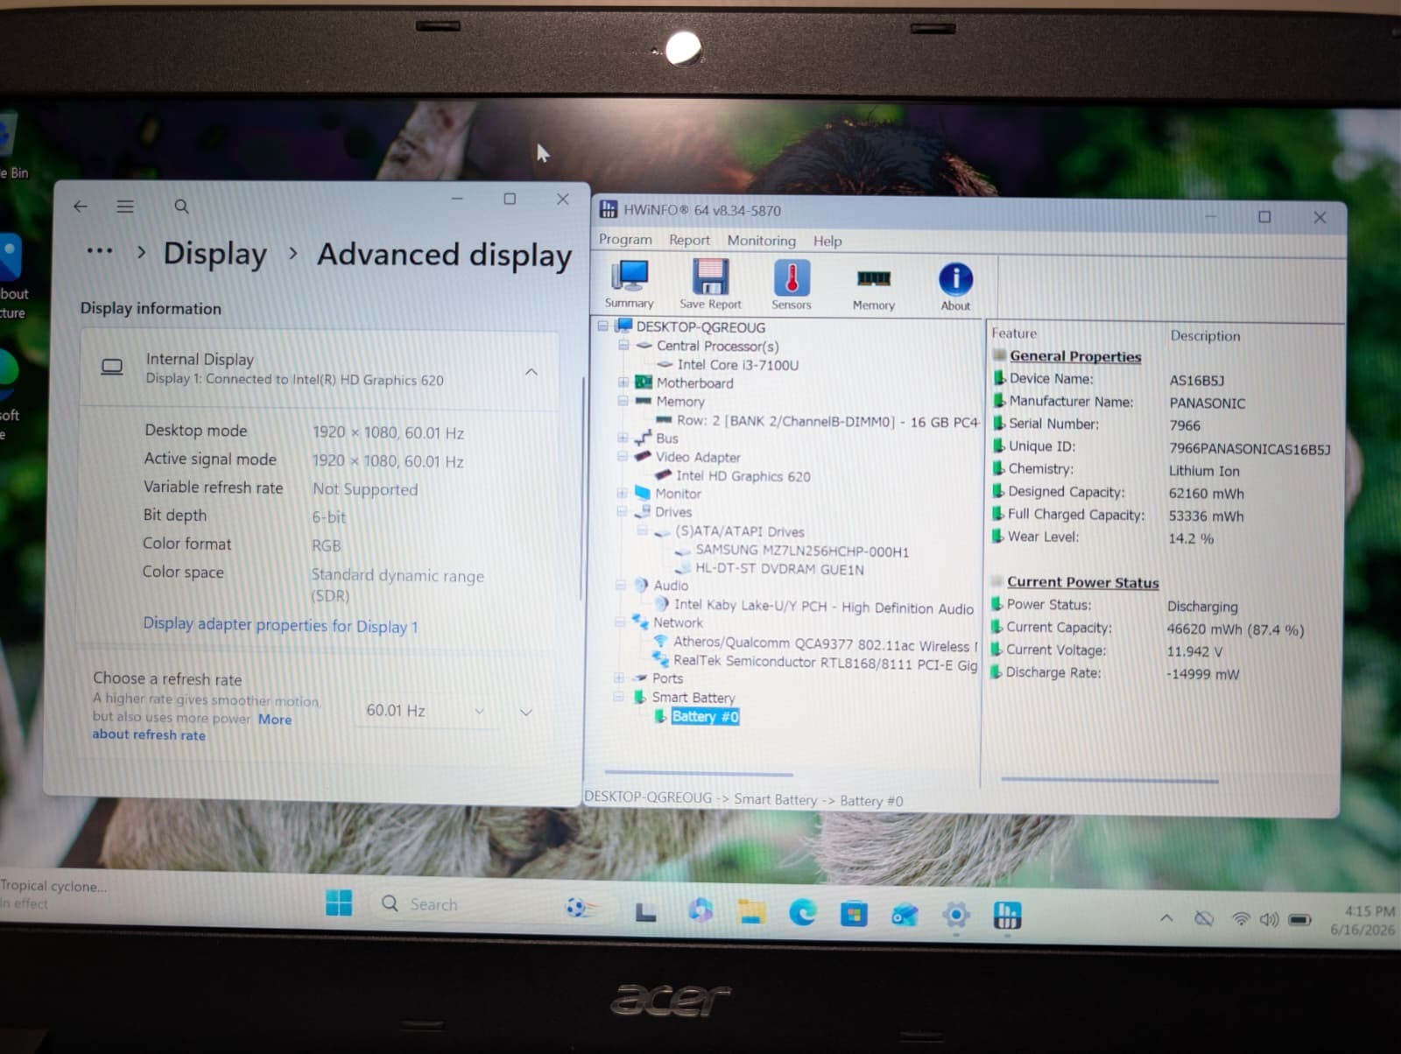This screenshot has height=1054, width=1401.
Task: Click the details pane horizontal scrollbar
Action: (1109, 779)
